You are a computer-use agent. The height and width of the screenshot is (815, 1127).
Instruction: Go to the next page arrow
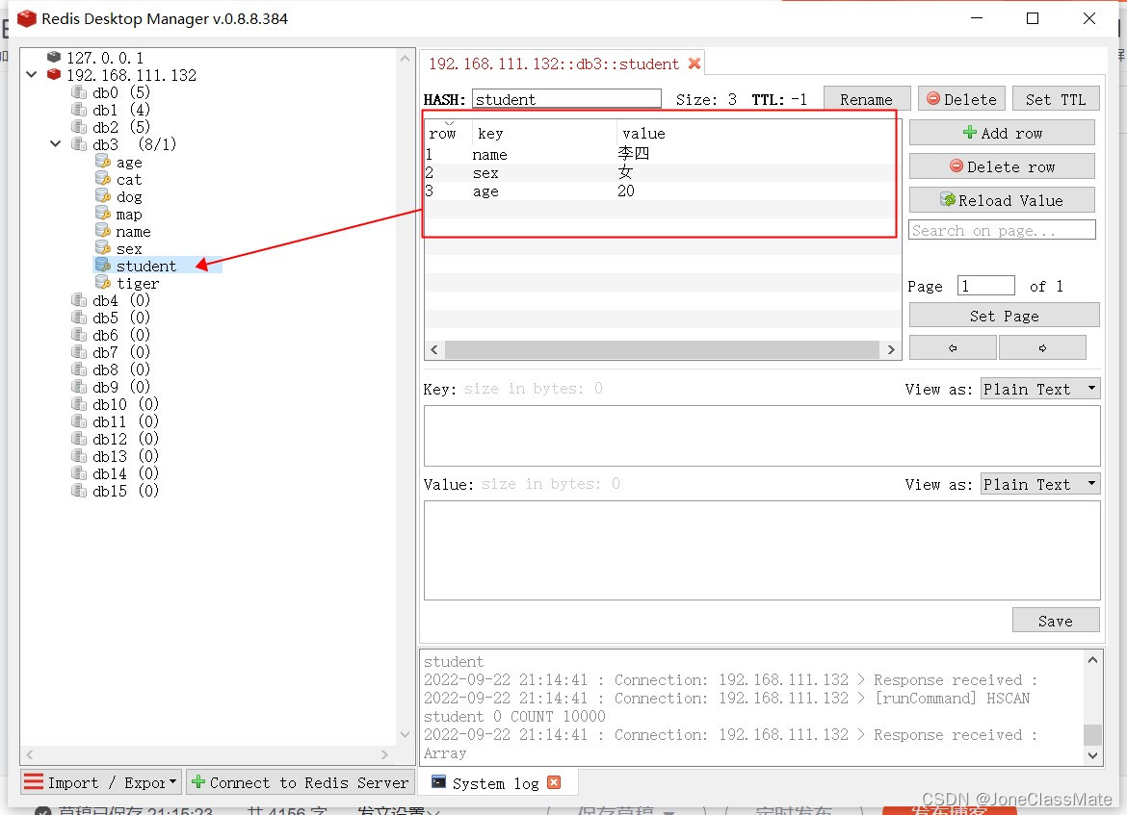[x=1042, y=347]
